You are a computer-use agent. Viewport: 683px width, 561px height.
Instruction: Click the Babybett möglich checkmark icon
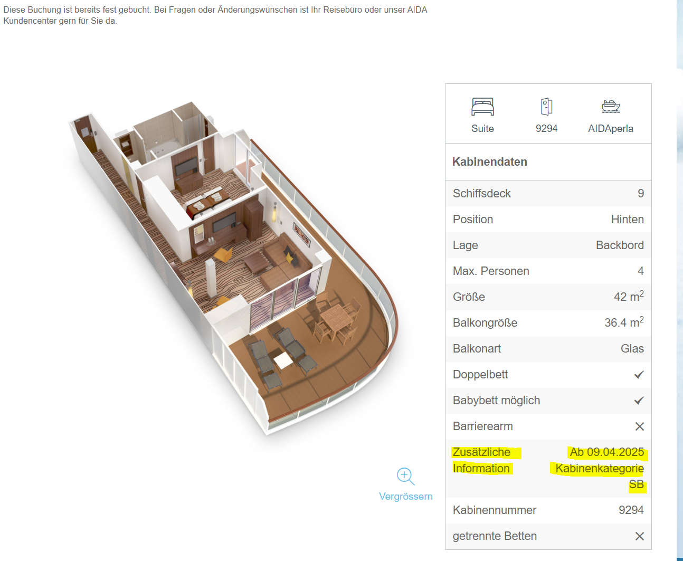(639, 401)
